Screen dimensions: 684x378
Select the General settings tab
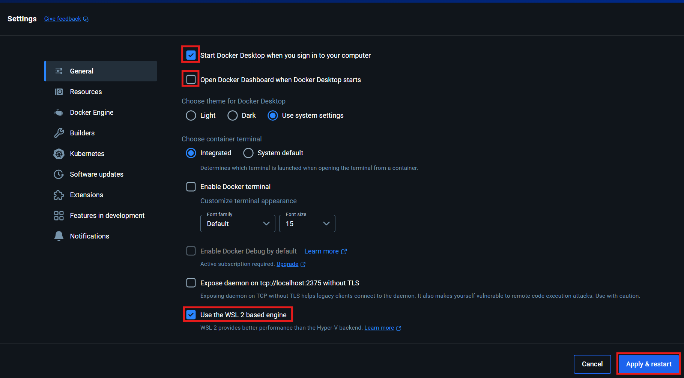tap(101, 71)
